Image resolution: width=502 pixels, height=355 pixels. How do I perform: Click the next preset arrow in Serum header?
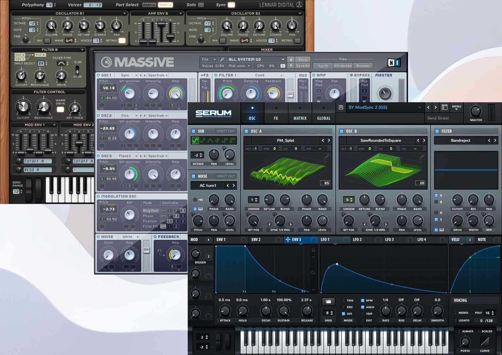coord(436,108)
